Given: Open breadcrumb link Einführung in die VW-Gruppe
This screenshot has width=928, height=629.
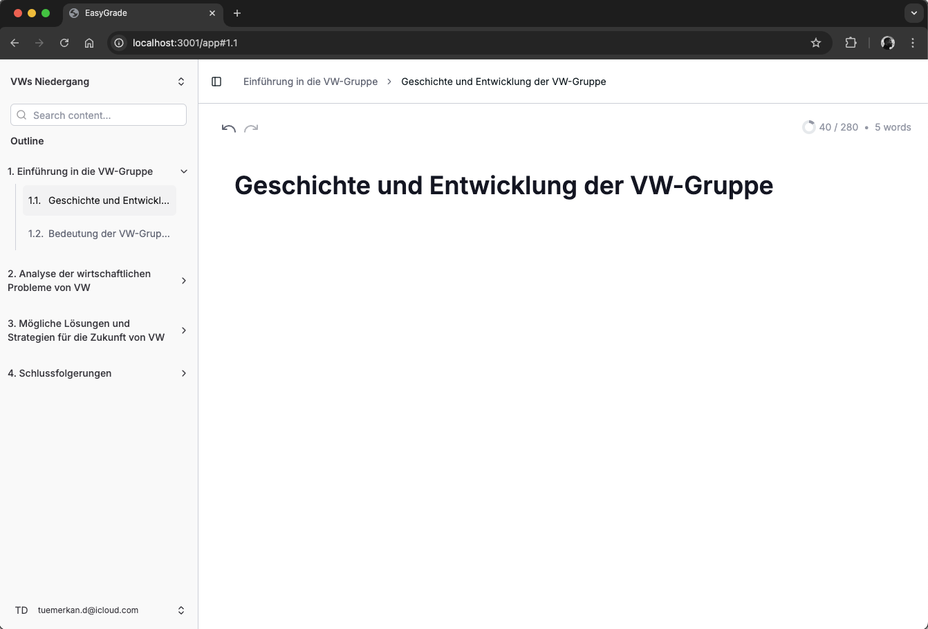Looking at the screenshot, I should click(x=310, y=82).
